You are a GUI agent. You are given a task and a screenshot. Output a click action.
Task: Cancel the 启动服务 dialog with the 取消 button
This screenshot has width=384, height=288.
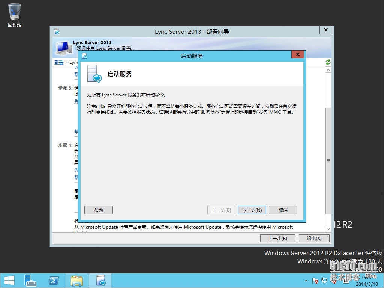tap(283, 210)
